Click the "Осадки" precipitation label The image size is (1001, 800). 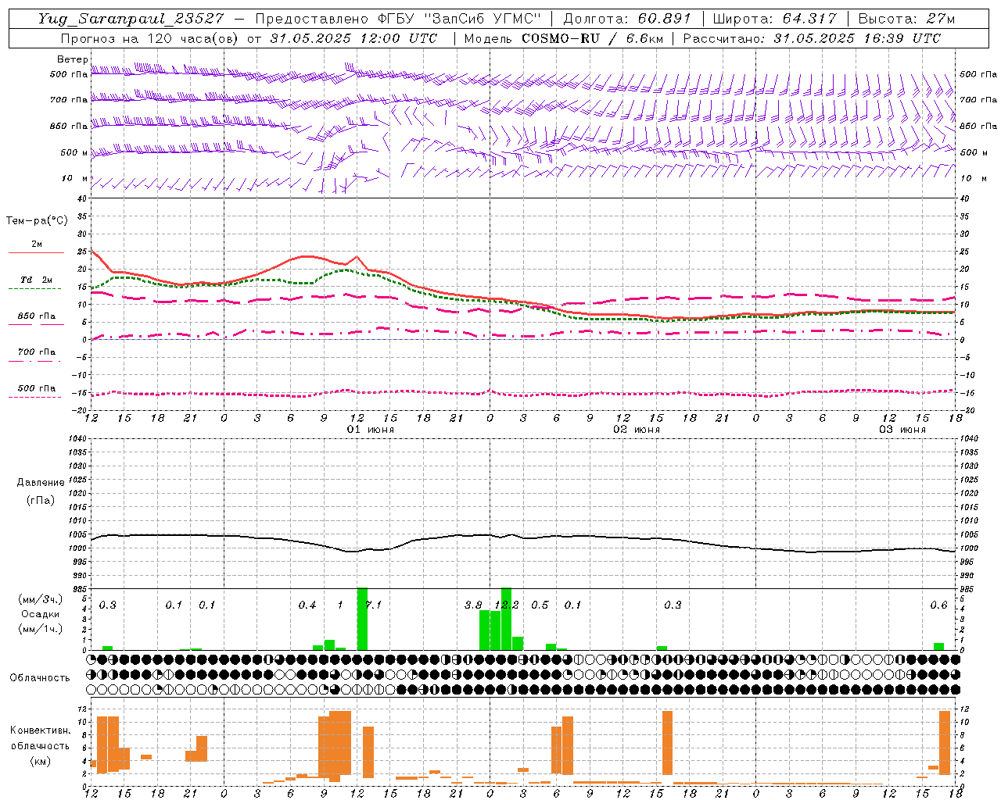click(x=41, y=614)
